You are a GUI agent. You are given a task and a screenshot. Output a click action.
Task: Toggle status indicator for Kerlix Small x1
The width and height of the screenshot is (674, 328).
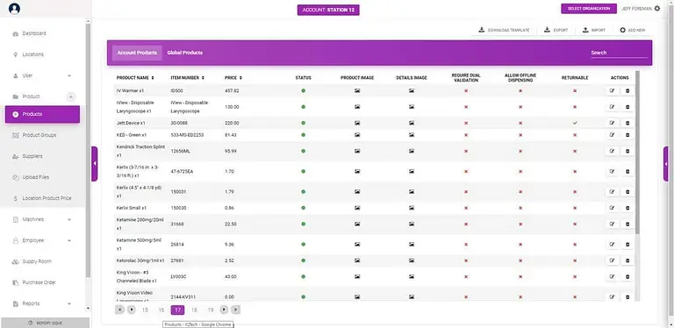pos(303,208)
